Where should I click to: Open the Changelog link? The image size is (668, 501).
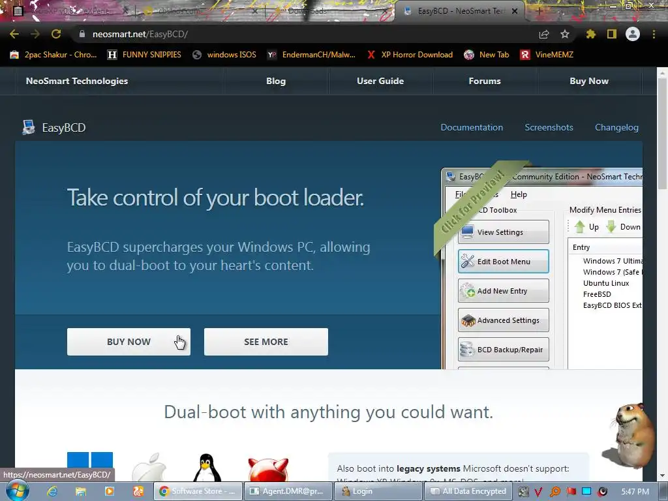616,127
